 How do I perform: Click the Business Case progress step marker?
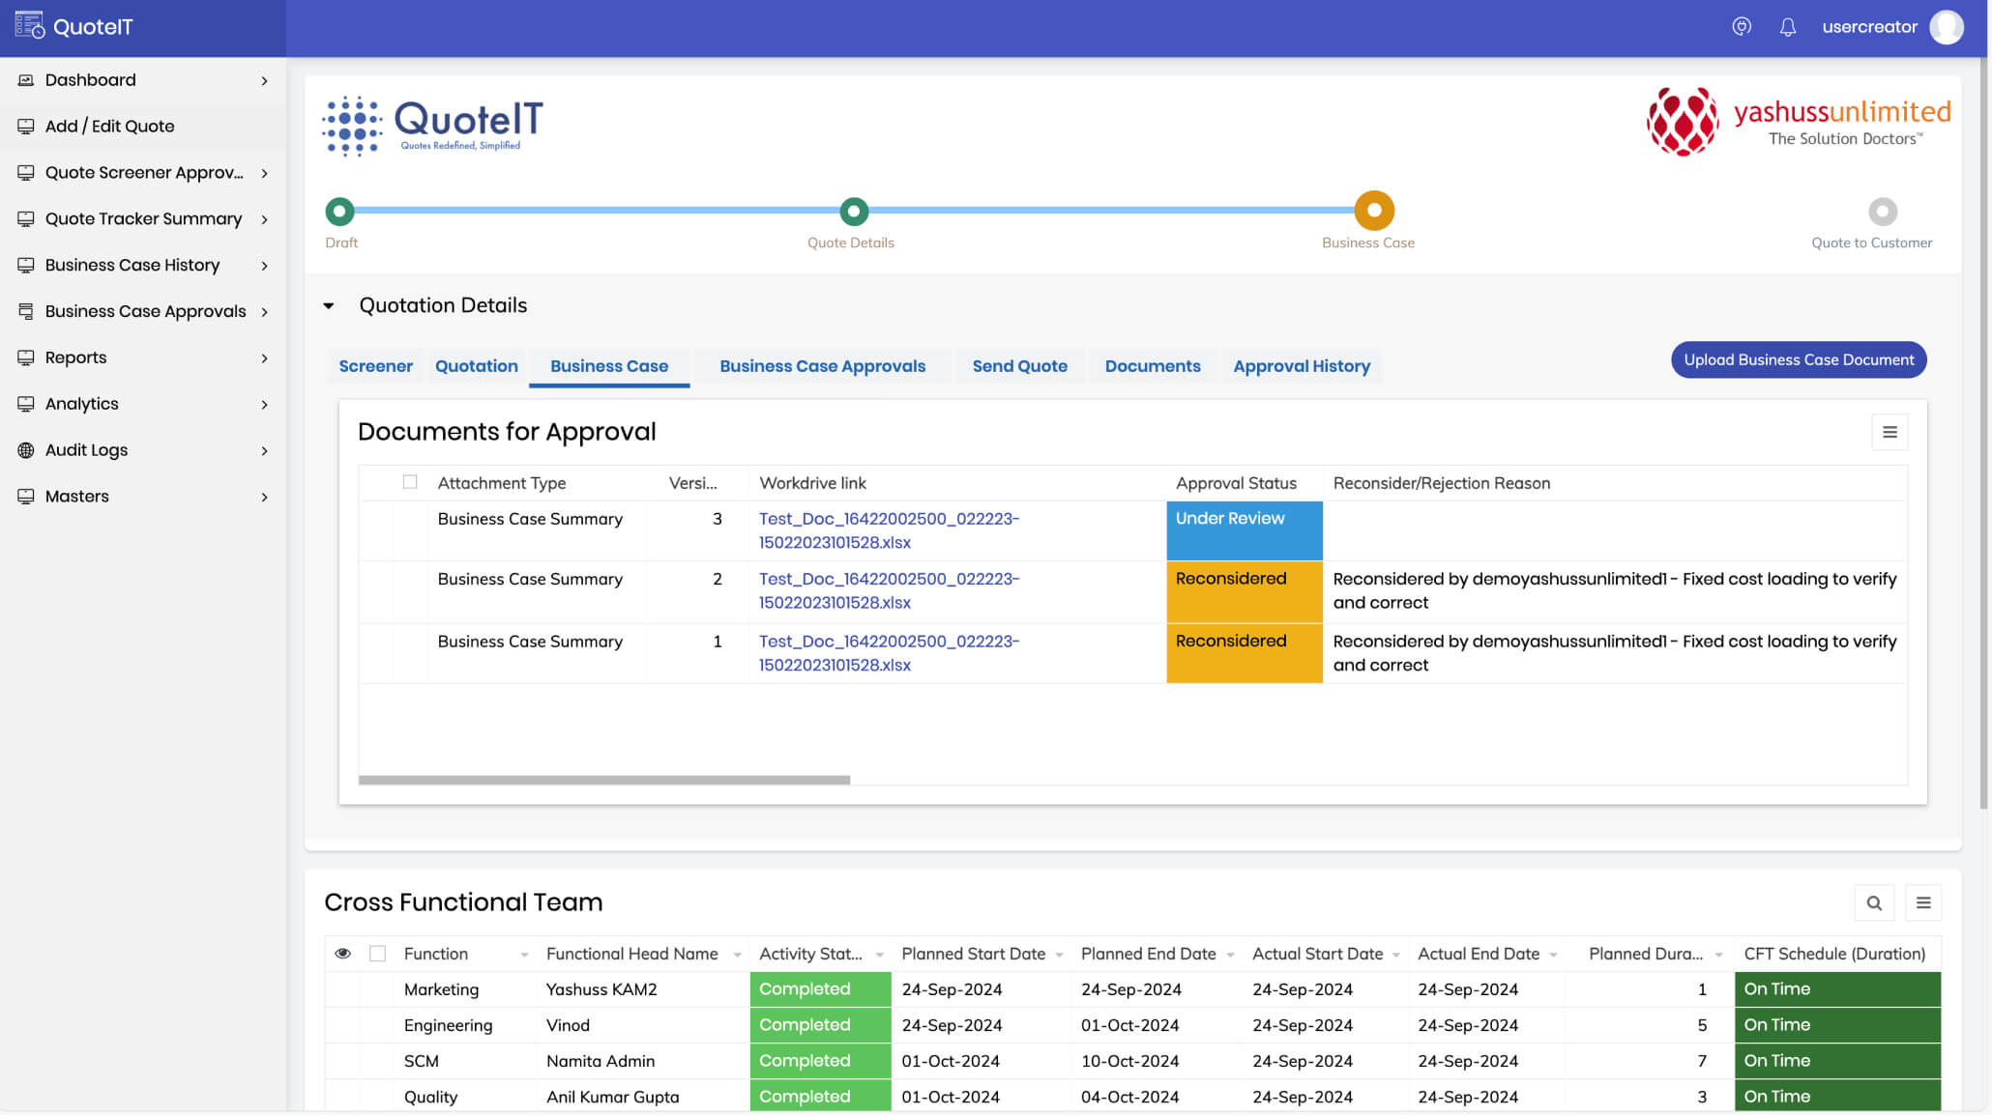click(x=1373, y=211)
